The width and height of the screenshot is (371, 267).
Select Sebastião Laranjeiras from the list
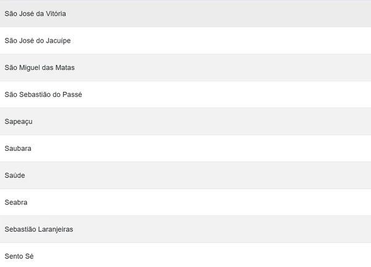click(x=38, y=229)
